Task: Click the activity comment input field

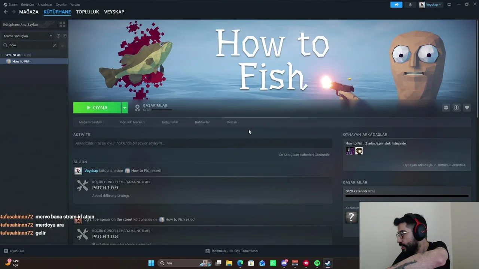Action: (x=203, y=143)
